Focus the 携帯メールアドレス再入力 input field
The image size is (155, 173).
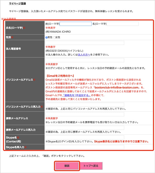point(84,128)
